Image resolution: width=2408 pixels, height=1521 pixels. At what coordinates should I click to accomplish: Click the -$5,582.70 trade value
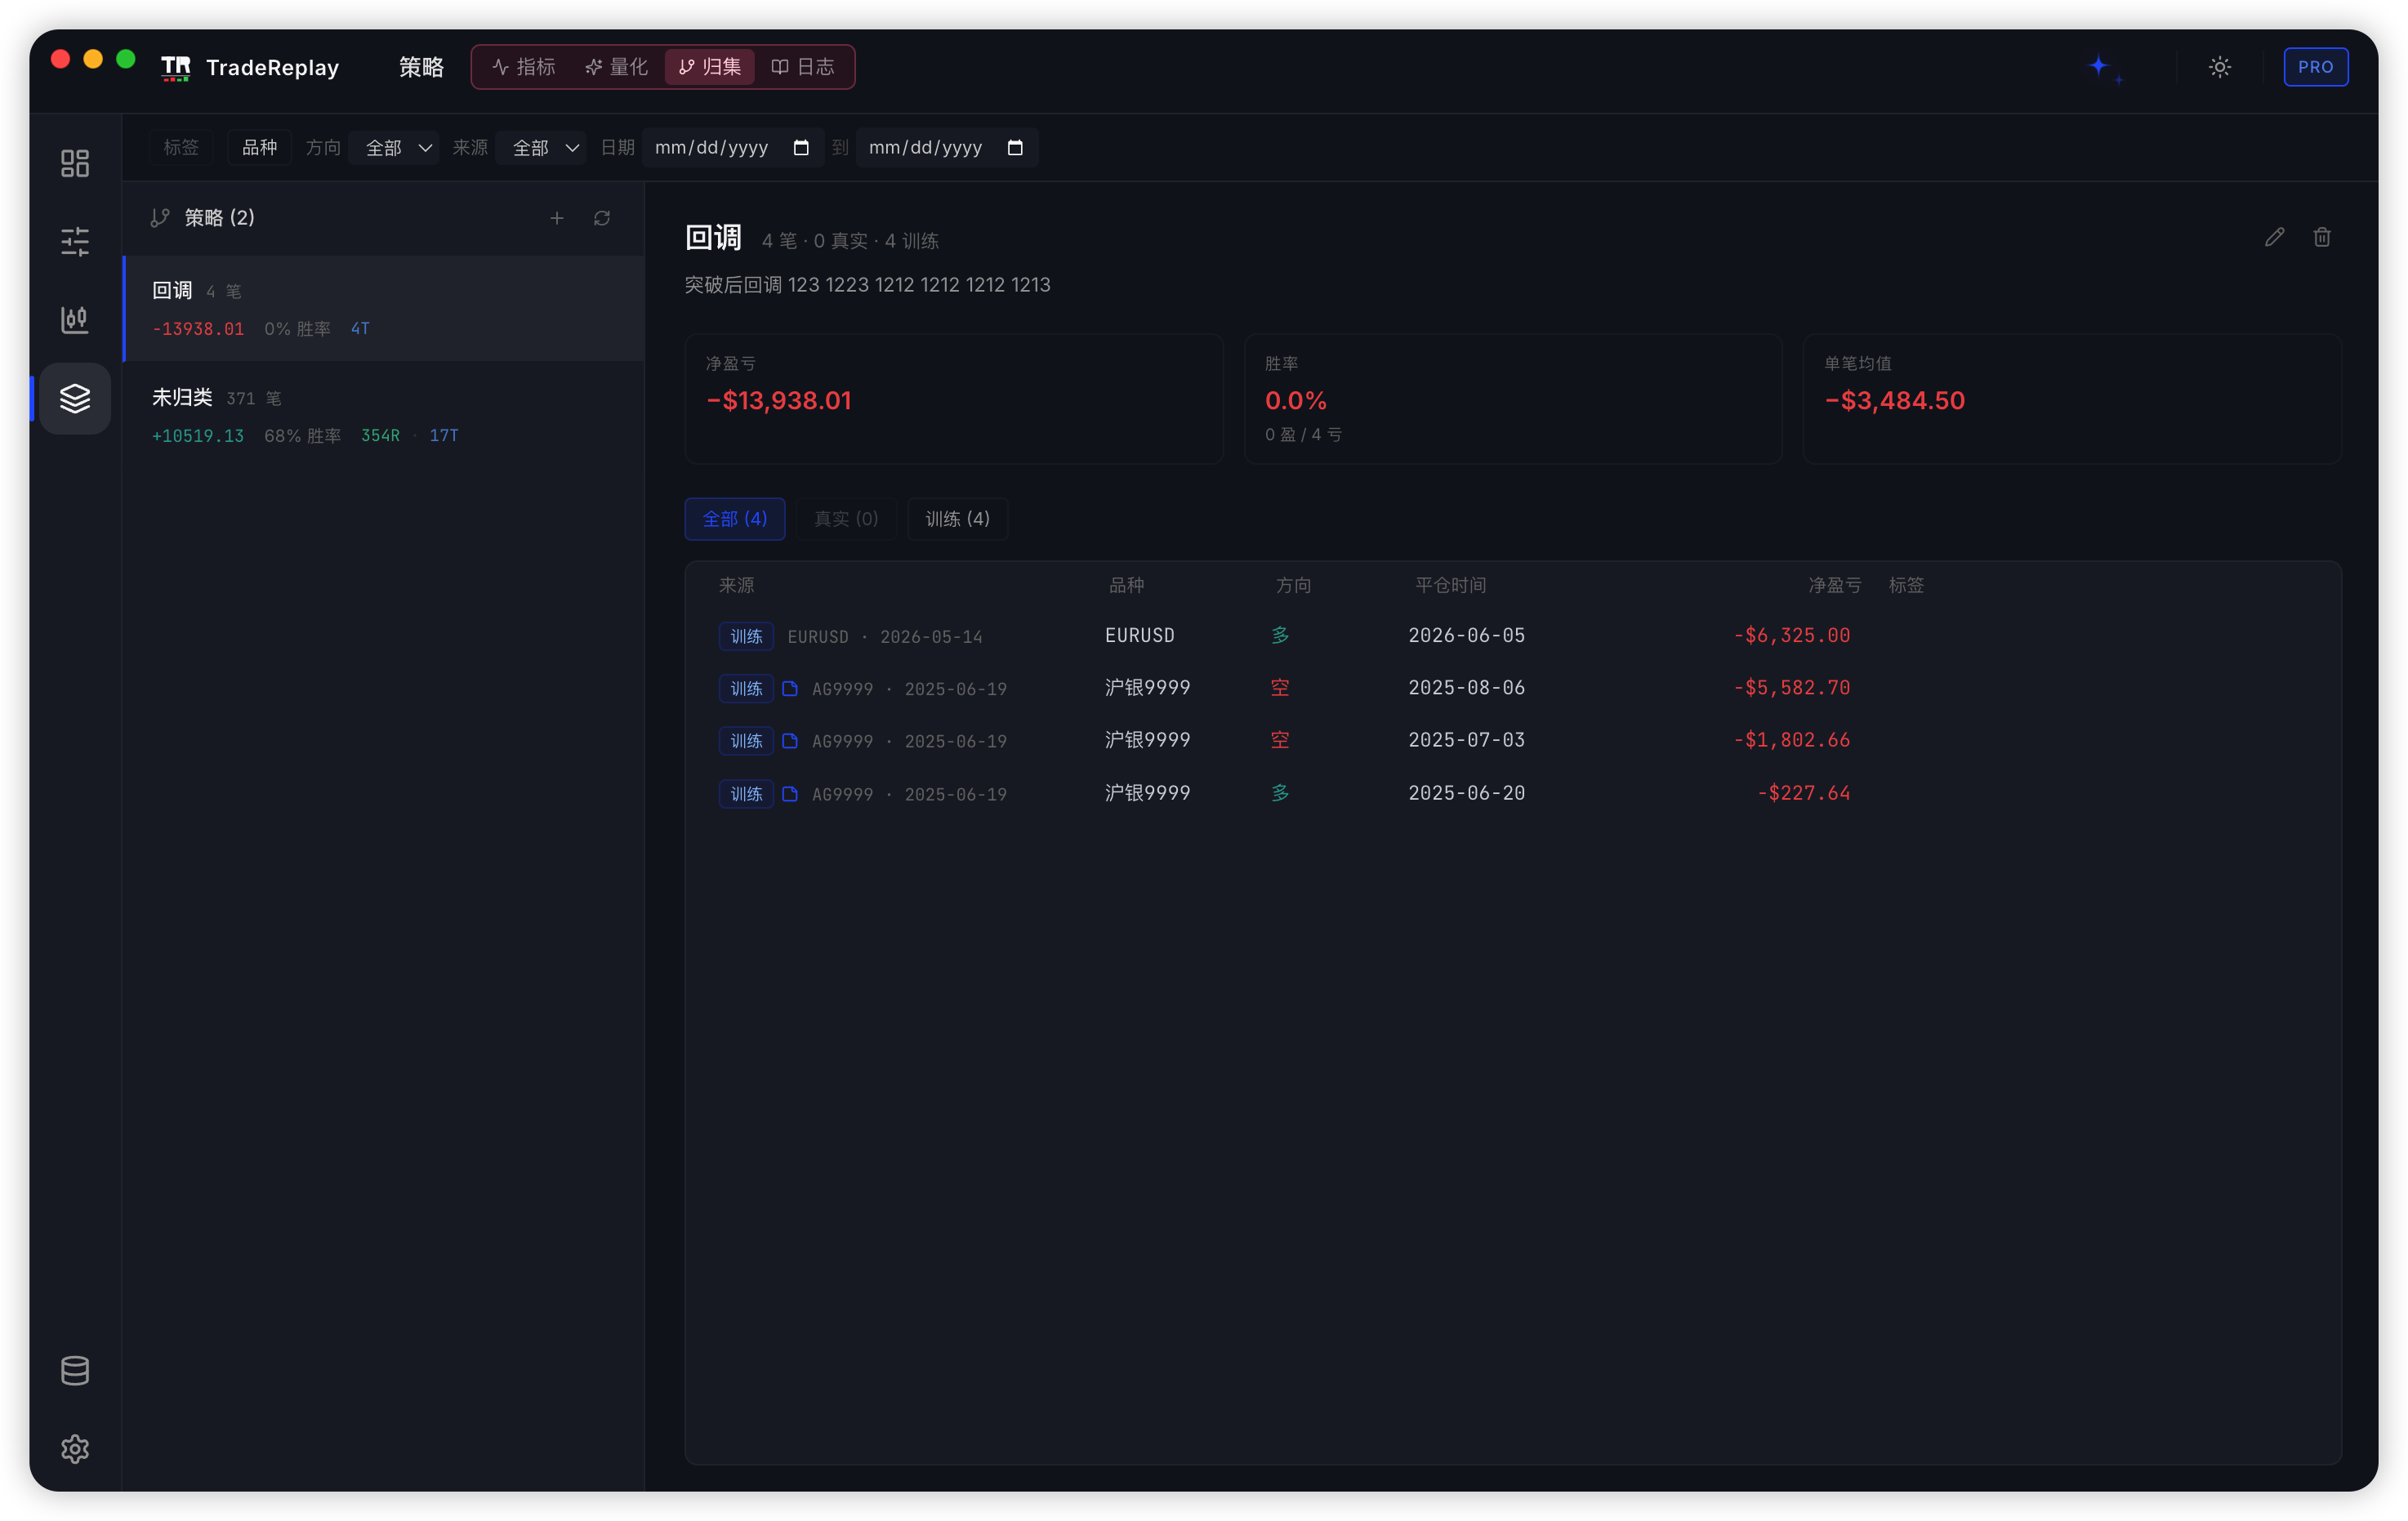[1791, 688]
